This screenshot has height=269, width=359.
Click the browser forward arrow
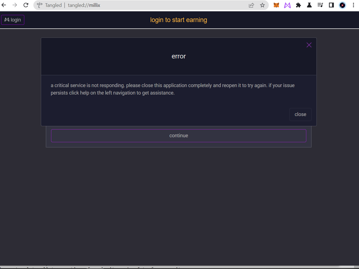(15, 5)
